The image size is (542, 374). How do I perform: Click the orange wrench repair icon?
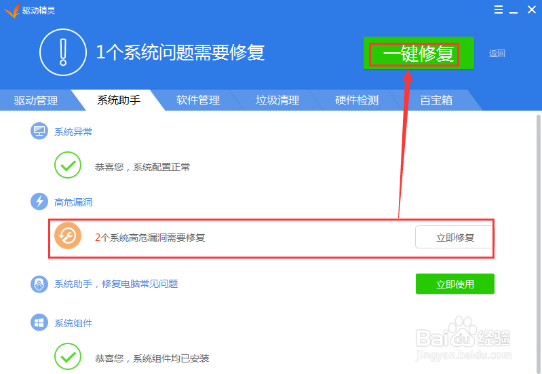(68, 236)
